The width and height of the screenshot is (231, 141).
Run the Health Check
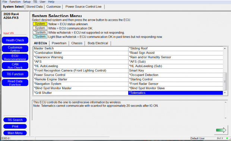point(15,40)
